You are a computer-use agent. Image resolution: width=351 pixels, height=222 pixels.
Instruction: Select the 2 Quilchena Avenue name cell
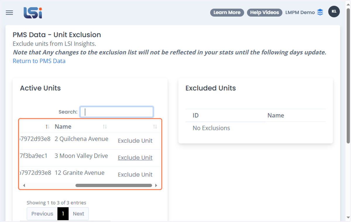[81, 139]
